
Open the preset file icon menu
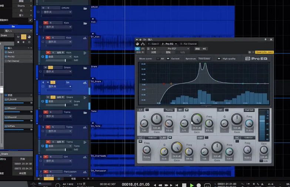[x=148, y=49]
